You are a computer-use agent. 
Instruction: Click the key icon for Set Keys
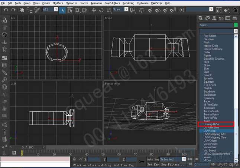[141, 161]
